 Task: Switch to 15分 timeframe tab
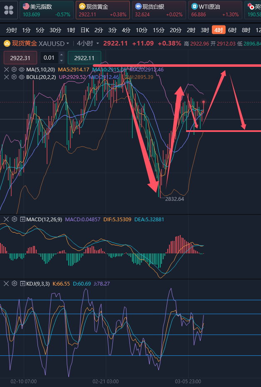(159, 30)
